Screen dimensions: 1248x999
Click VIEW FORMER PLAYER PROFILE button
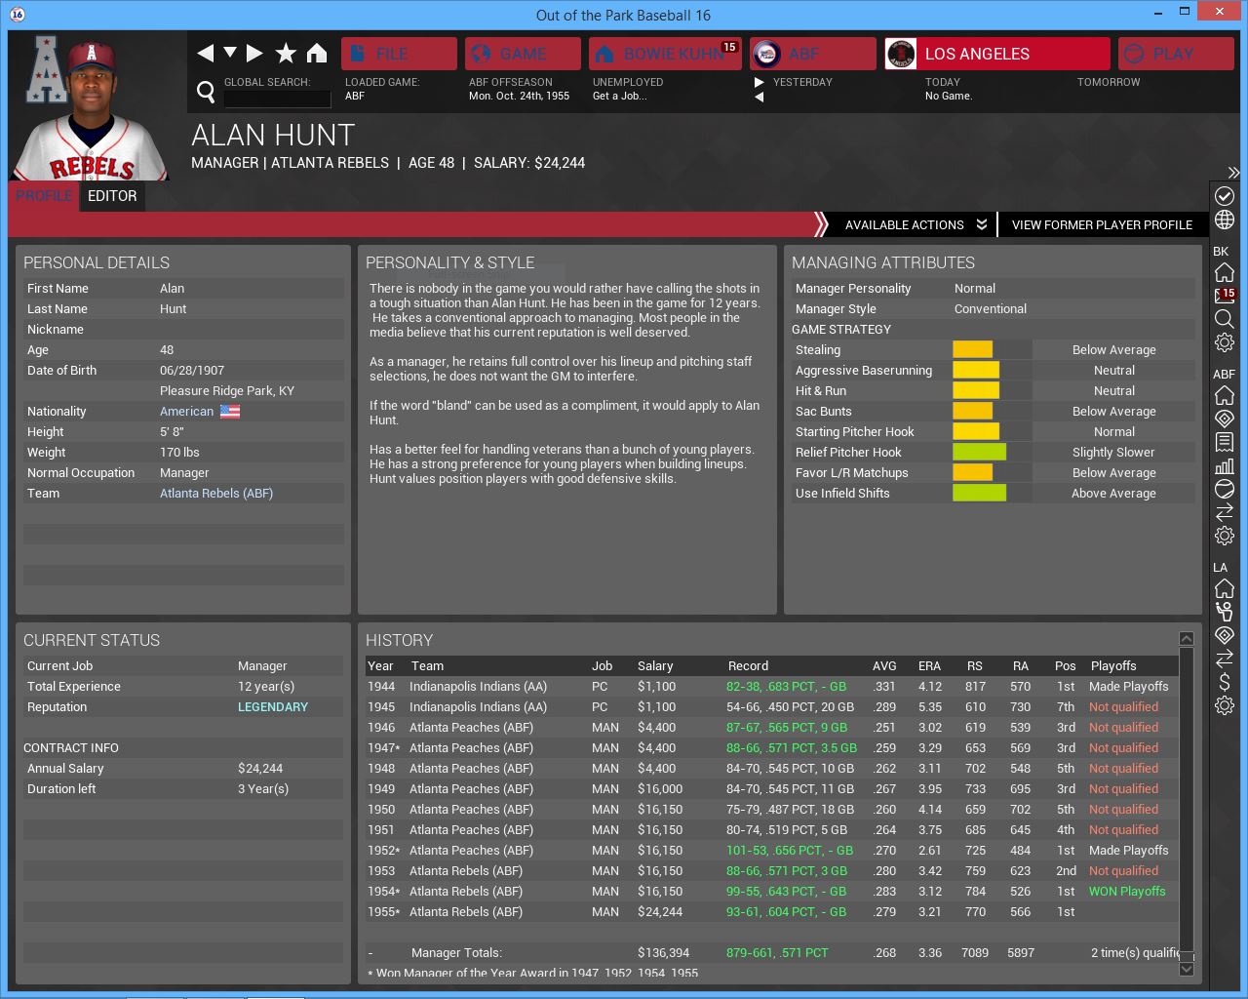pyautogui.click(x=1102, y=224)
